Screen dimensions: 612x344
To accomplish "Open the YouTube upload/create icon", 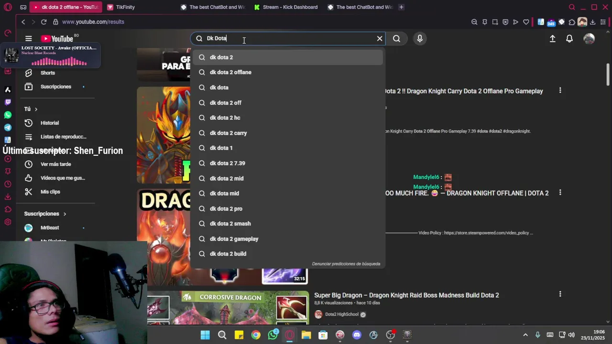I will [x=552, y=39].
